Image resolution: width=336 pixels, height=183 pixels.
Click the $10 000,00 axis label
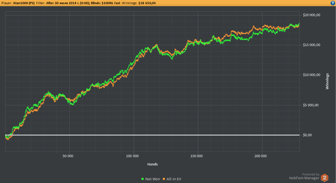coord(312,75)
